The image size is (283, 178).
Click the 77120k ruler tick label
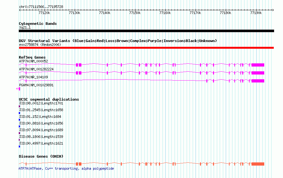tap(44, 13)
